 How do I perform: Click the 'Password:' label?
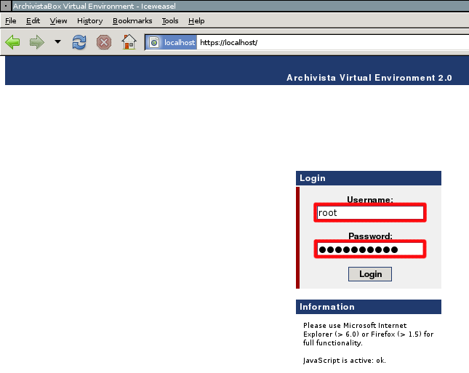click(370, 236)
